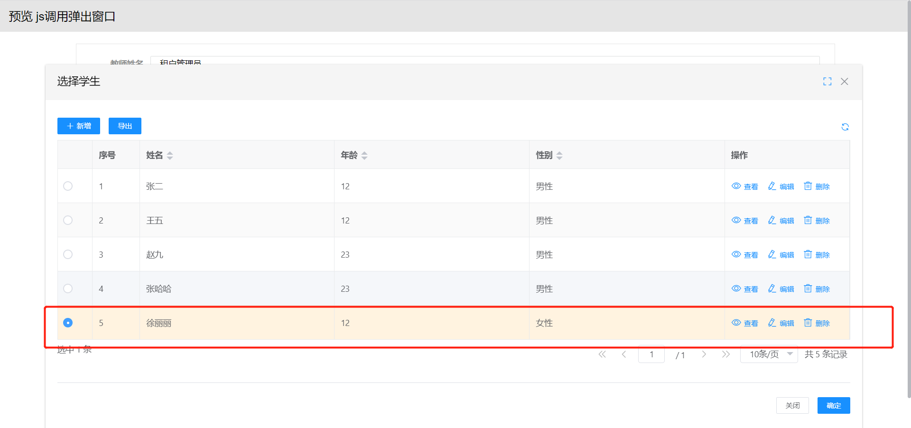Viewport: 911px width, 428px height.
Task: Sort table by 性别 column header
Action: pos(559,156)
